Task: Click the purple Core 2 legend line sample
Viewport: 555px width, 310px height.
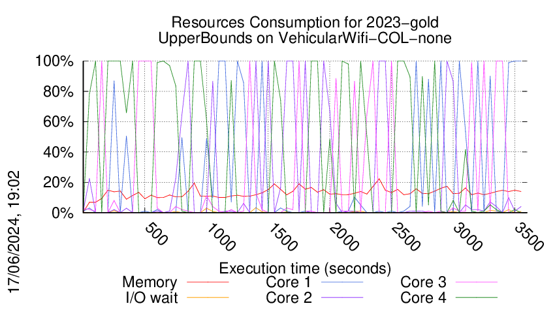Action: pos(342,297)
